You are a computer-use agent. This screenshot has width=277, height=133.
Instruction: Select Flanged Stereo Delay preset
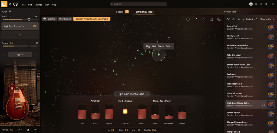250,124
